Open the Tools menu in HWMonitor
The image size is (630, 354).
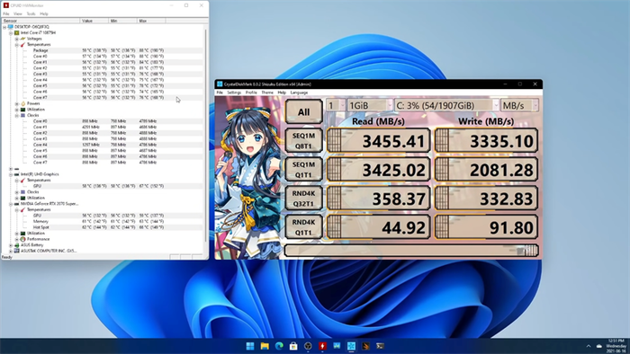tap(31, 13)
